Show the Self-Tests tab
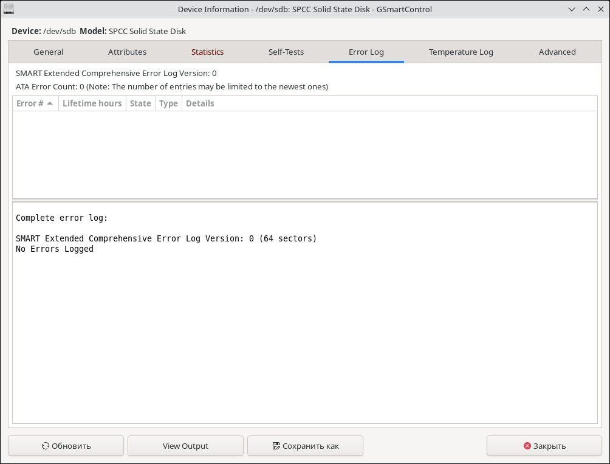Image resolution: width=610 pixels, height=464 pixels. [286, 52]
